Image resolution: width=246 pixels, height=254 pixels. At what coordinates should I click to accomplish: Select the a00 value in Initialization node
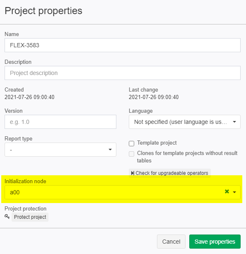pos(15,192)
